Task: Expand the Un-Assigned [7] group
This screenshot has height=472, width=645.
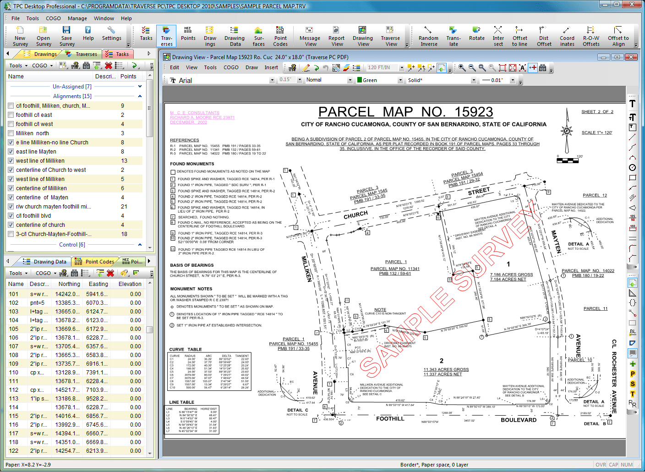Action: click(140, 87)
